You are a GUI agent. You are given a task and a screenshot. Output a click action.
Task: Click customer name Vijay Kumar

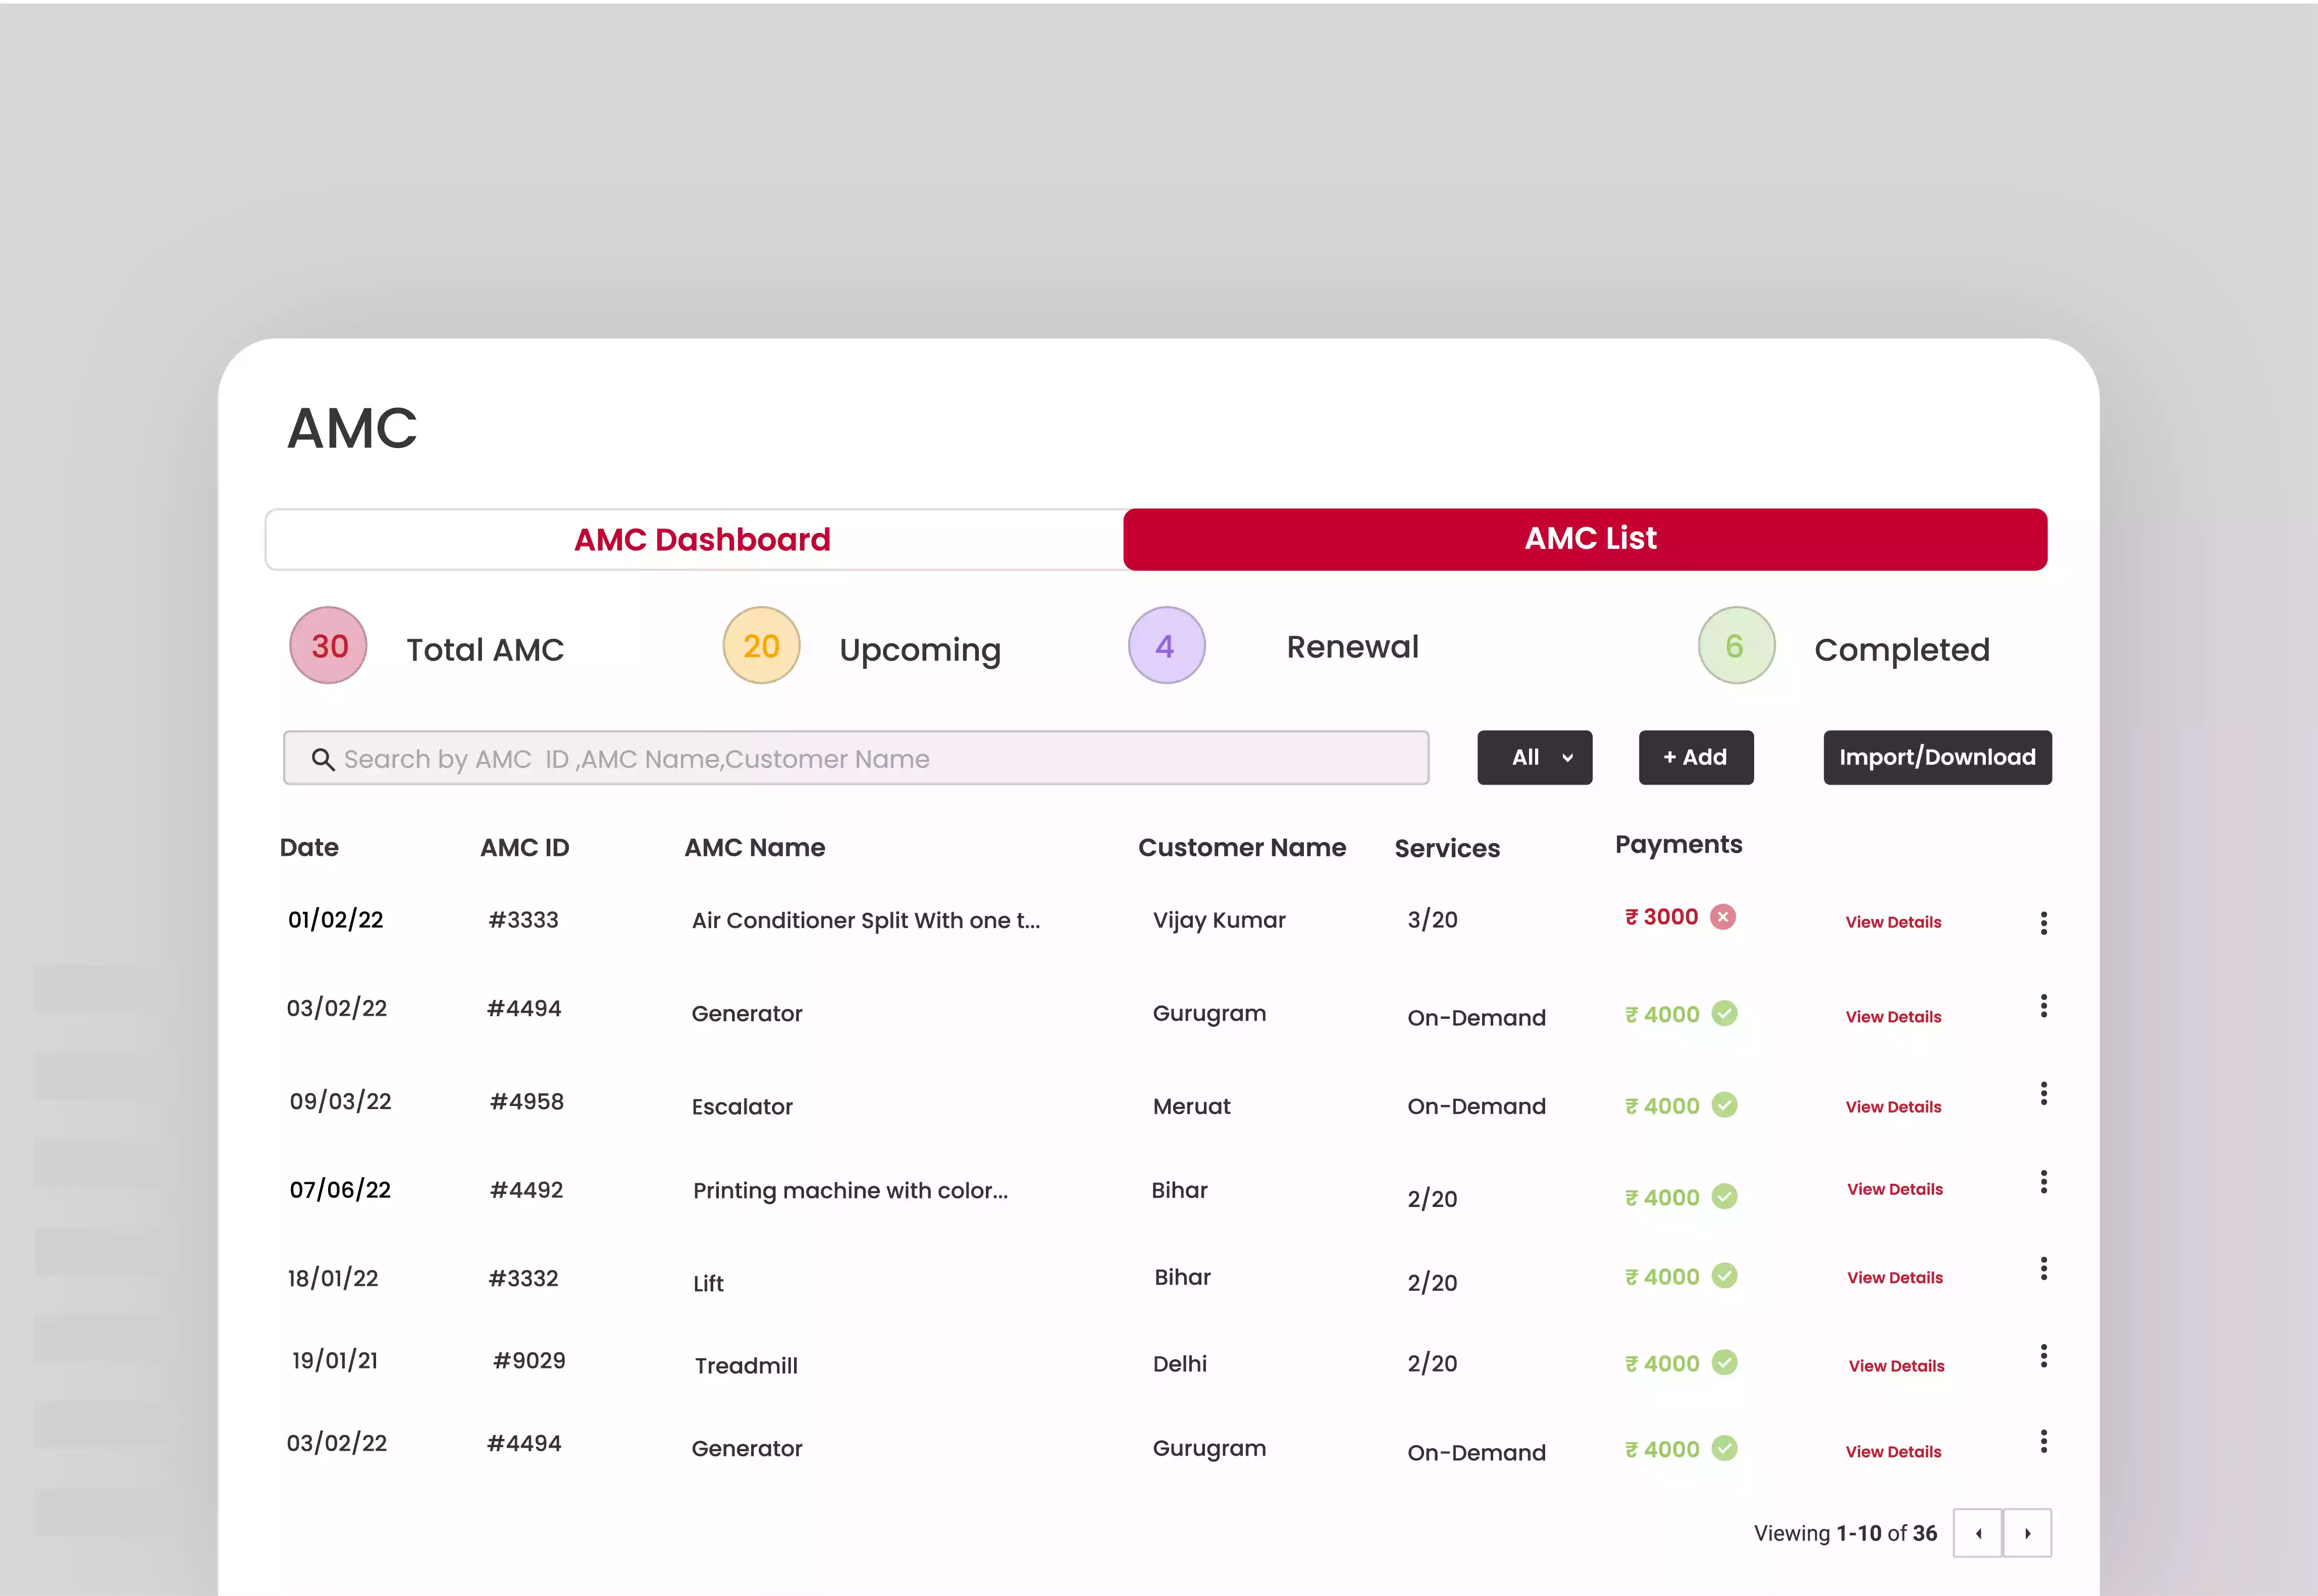pos(1220,920)
